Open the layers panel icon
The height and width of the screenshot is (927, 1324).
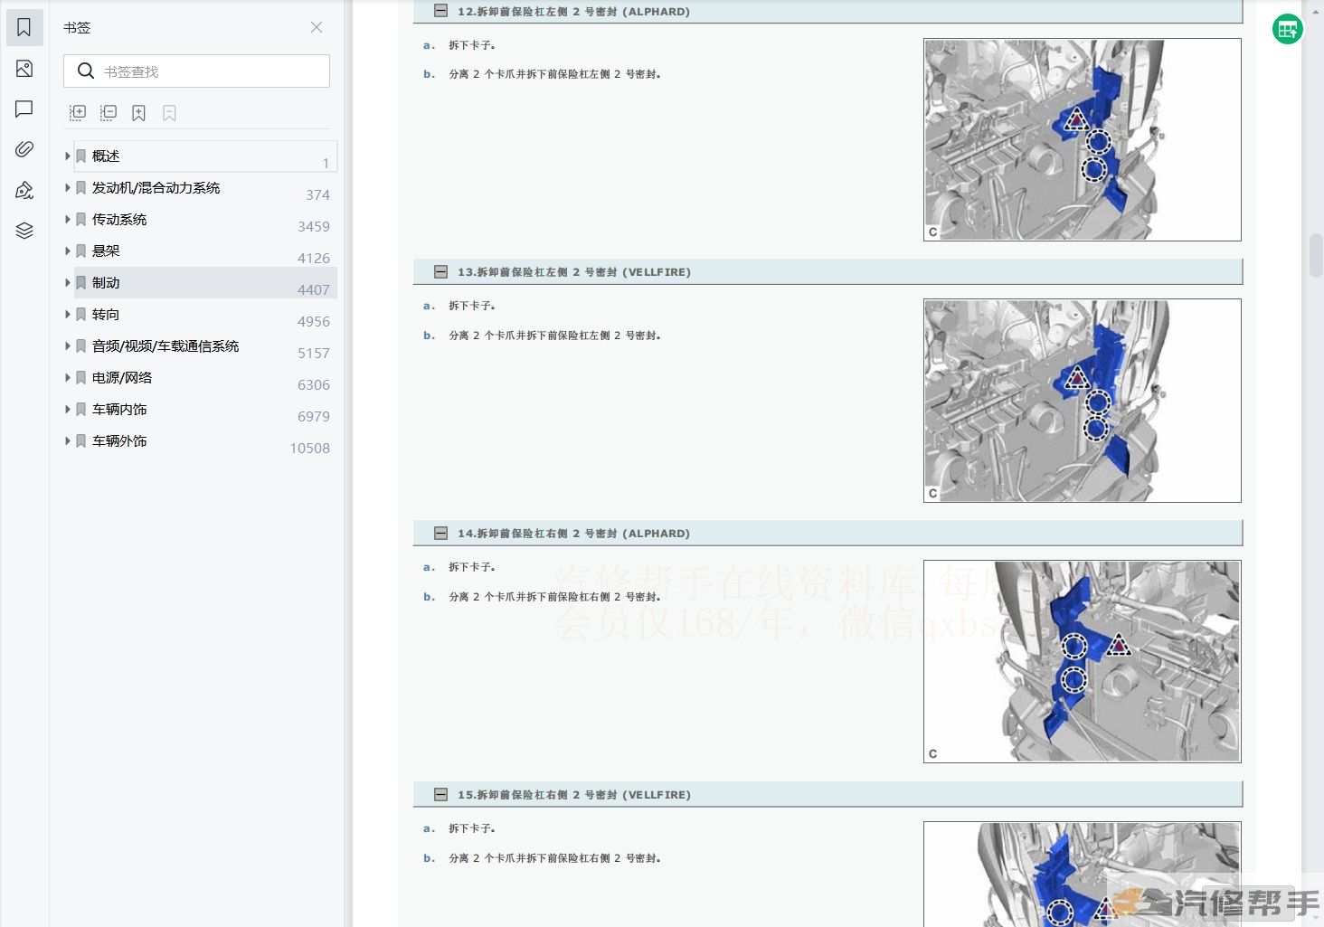tap(24, 231)
